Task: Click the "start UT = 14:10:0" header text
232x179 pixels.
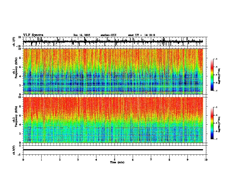Action: point(141,35)
